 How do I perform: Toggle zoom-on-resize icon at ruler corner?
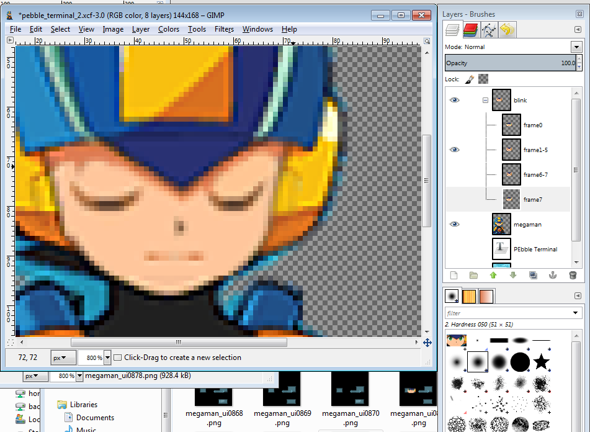(427, 40)
